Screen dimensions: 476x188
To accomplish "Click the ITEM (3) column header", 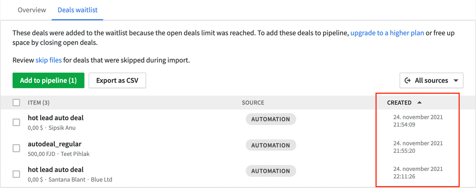I will coord(39,103).
